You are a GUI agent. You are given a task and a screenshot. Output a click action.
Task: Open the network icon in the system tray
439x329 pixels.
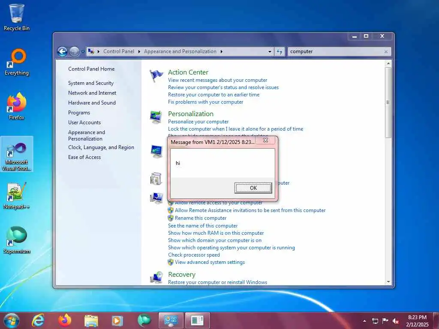coord(375,321)
